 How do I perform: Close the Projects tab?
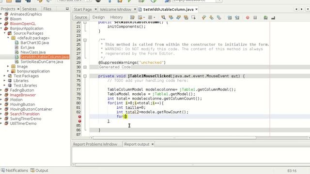pyautogui.click(x=18, y=9)
